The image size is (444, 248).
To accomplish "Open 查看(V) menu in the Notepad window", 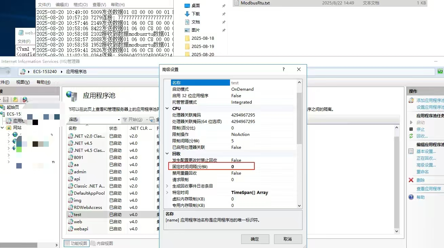I will (99, 5).
